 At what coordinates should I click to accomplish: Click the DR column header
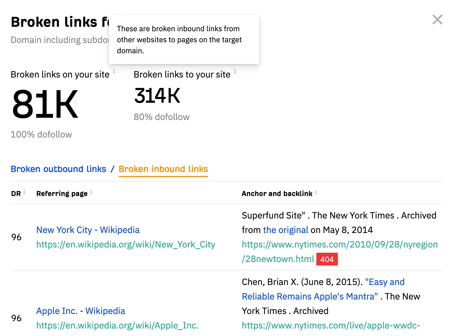pyautogui.click(x=16, y=193)
